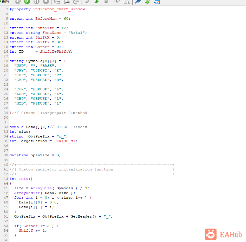
Task: Click 'PERIOD_M1' constant on line 35
Action: (x=65, y=141)
